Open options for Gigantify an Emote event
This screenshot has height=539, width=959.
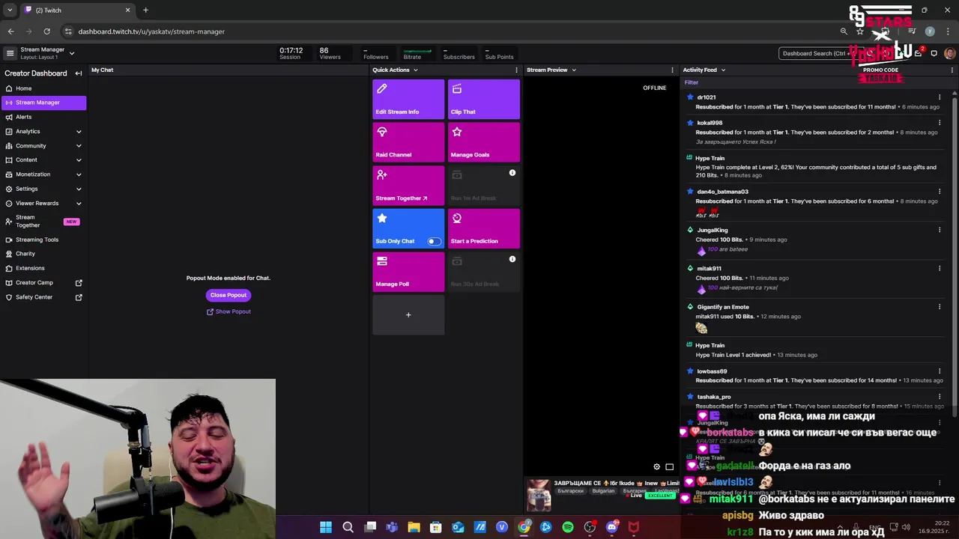click(x=940, y=306)
